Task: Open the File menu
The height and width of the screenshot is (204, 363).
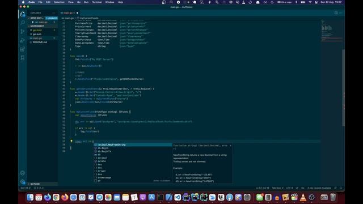Action: [40, 2]
